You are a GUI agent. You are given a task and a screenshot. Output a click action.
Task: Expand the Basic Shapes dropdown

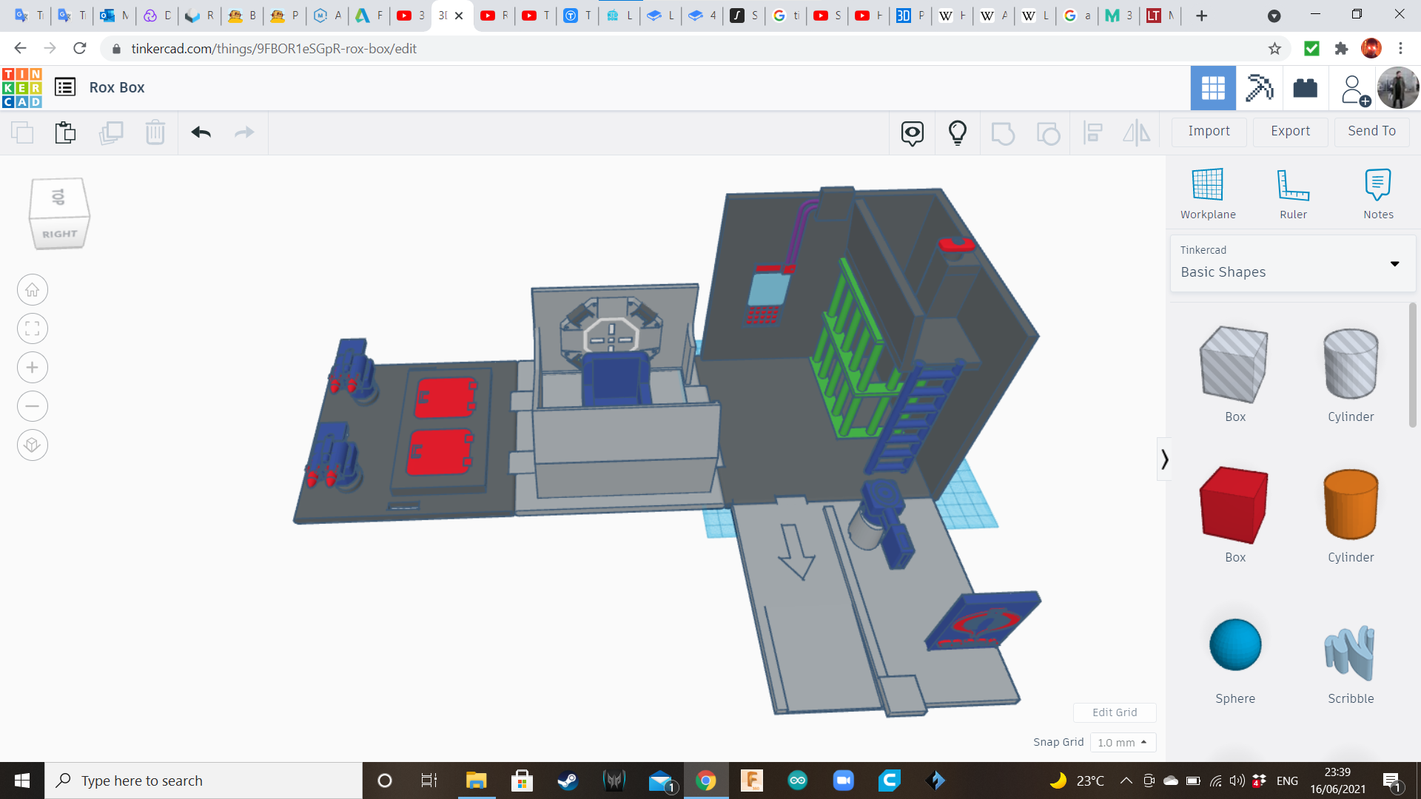(1394, 264)
